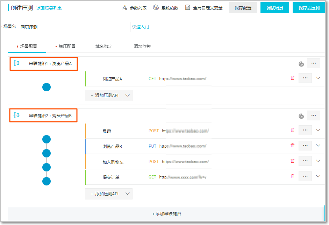Screen dimensions: 329x225
Task: Switch to the 添加监控 tab
Action: pos(142,47)
